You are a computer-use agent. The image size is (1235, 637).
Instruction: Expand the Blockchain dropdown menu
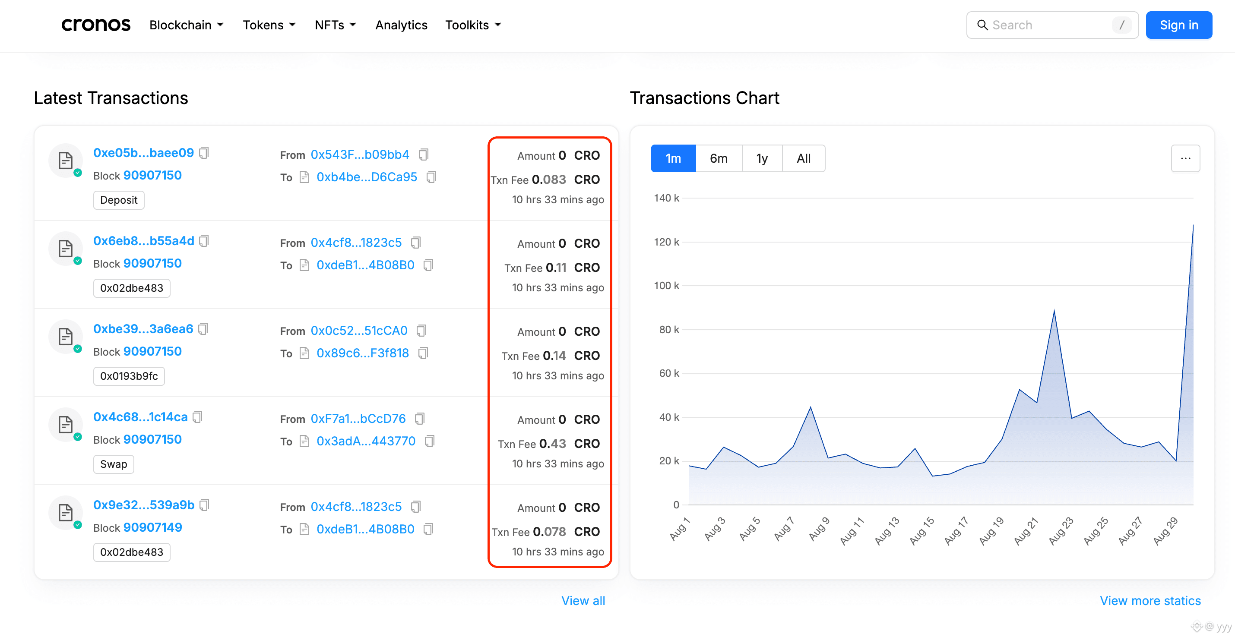tap(186, 25)
